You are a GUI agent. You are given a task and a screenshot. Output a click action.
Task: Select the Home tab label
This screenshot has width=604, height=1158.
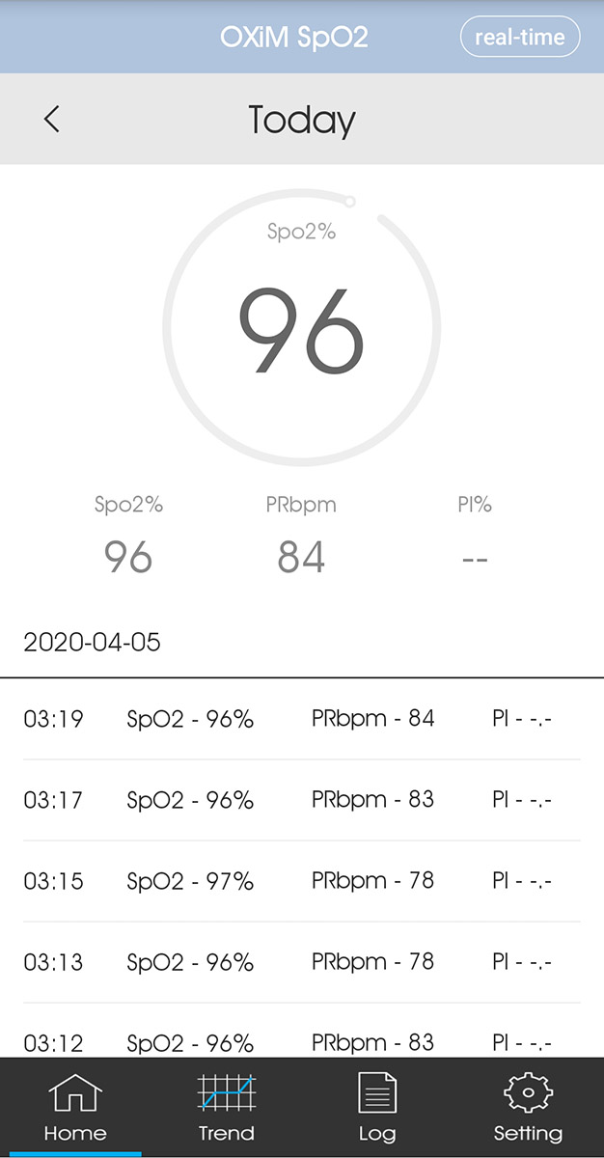coord(75,1133)
